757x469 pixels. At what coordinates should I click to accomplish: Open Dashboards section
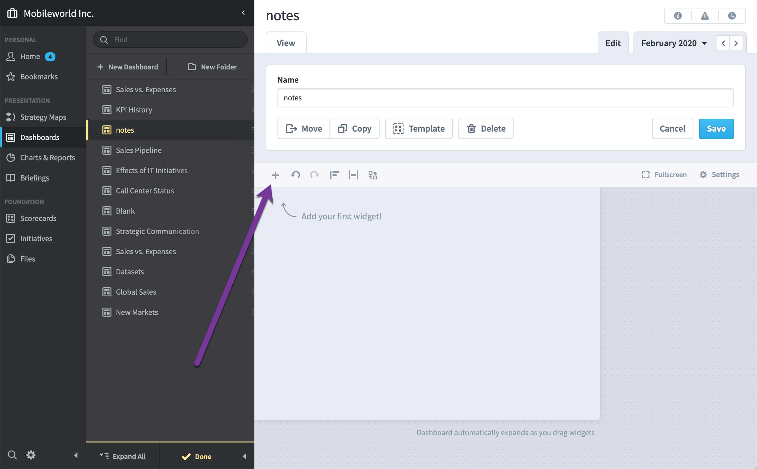coord(43,137)
